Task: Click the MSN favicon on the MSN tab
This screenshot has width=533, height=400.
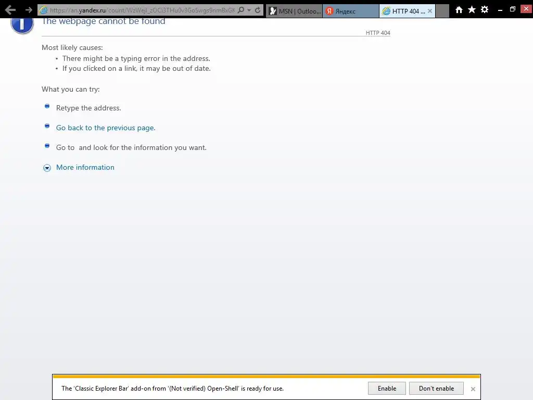Action: point(273,11)
